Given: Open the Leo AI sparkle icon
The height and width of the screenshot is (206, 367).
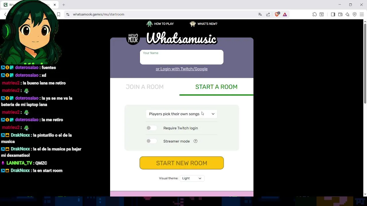Looking at the screenshot, I should point(348,14).
